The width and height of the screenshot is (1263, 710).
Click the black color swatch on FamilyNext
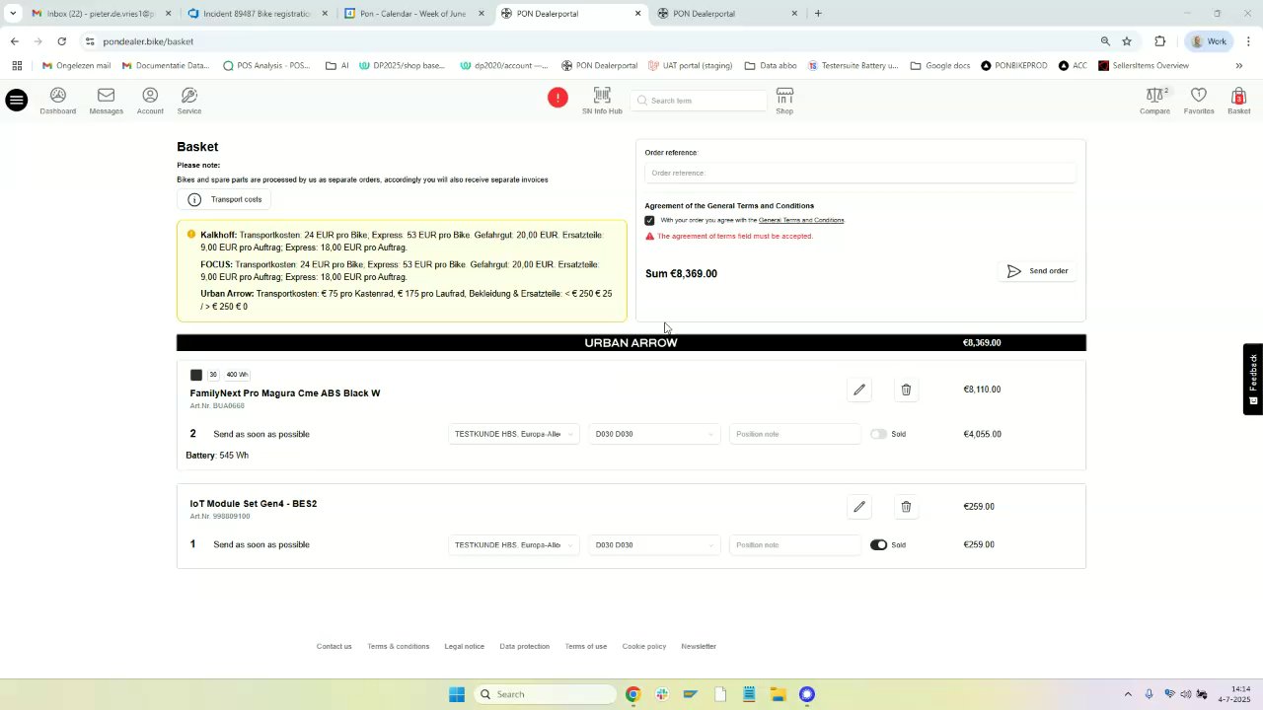[x=196, y=375]
